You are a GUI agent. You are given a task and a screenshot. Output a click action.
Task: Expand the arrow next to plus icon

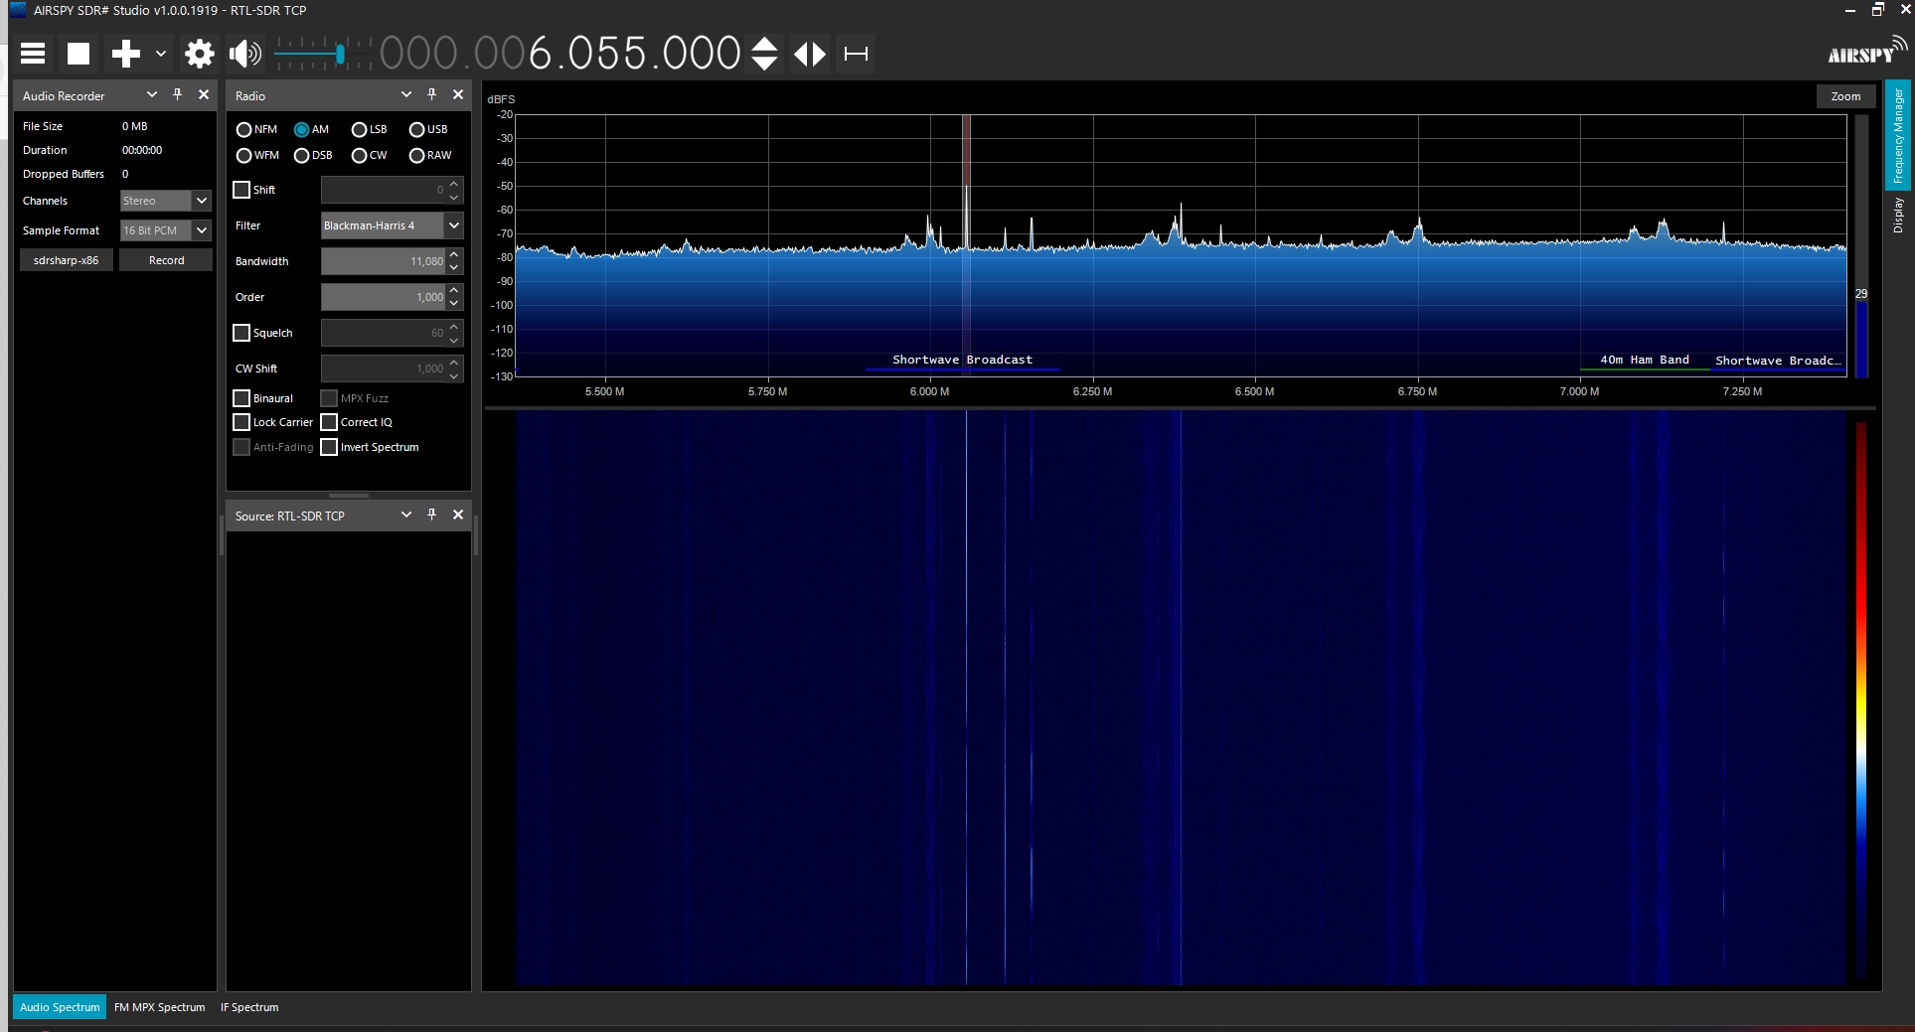tap(160, 54)
